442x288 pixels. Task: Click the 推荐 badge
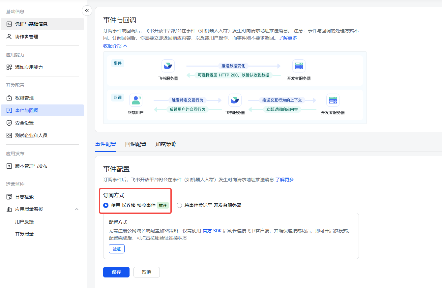tap(163, 205)
